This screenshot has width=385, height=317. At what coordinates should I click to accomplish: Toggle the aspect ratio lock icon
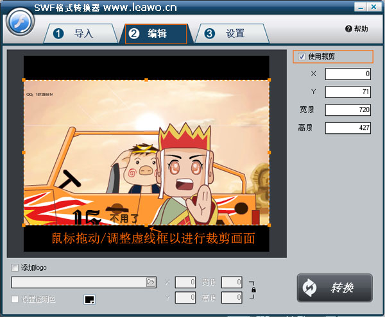[253, 290]
